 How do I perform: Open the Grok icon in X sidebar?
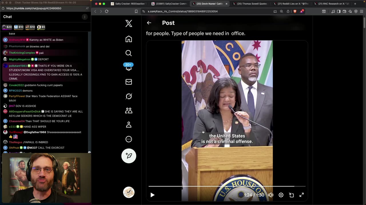coord(129,96)
